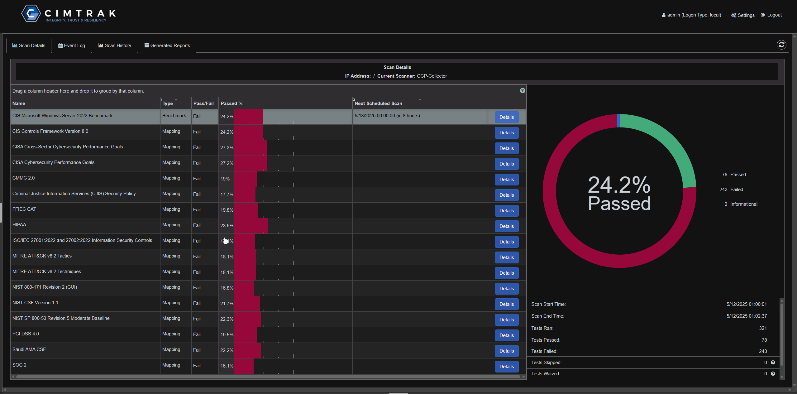Switch to the Event Log tab
The width and height of the screenshot is (797, 394).
pos(71,46)
